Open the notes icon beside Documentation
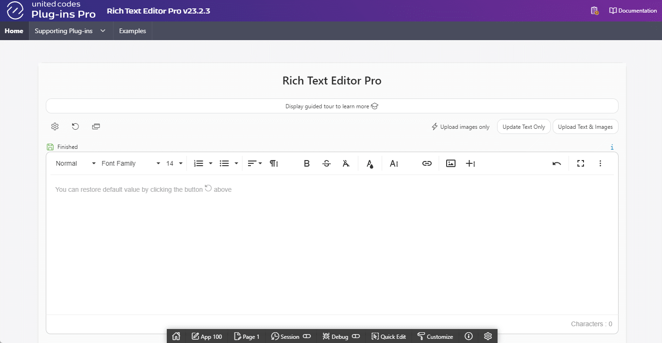This screenshot has width=662, height=343. coord(594,11)
